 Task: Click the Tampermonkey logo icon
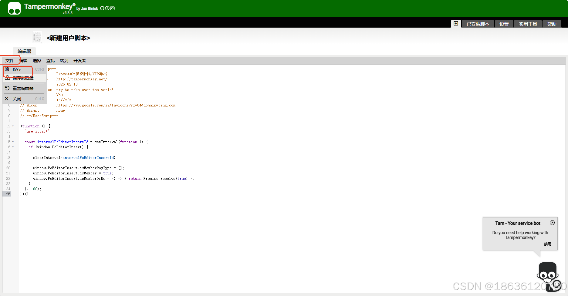[14, 8]
